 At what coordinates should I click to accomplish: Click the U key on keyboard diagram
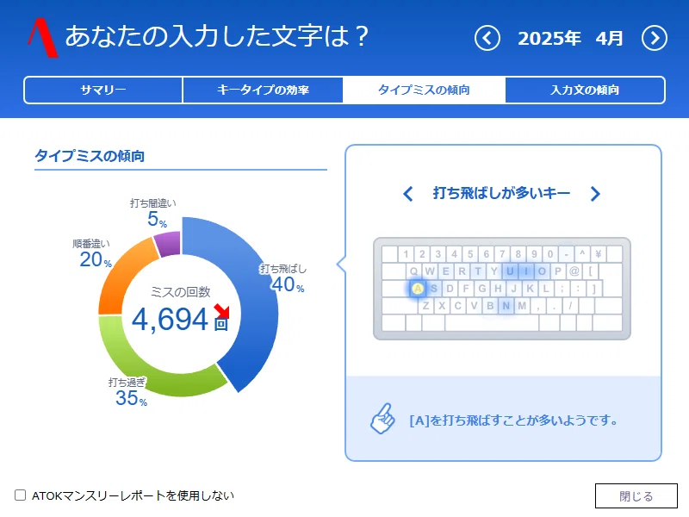tap(510, 271)
